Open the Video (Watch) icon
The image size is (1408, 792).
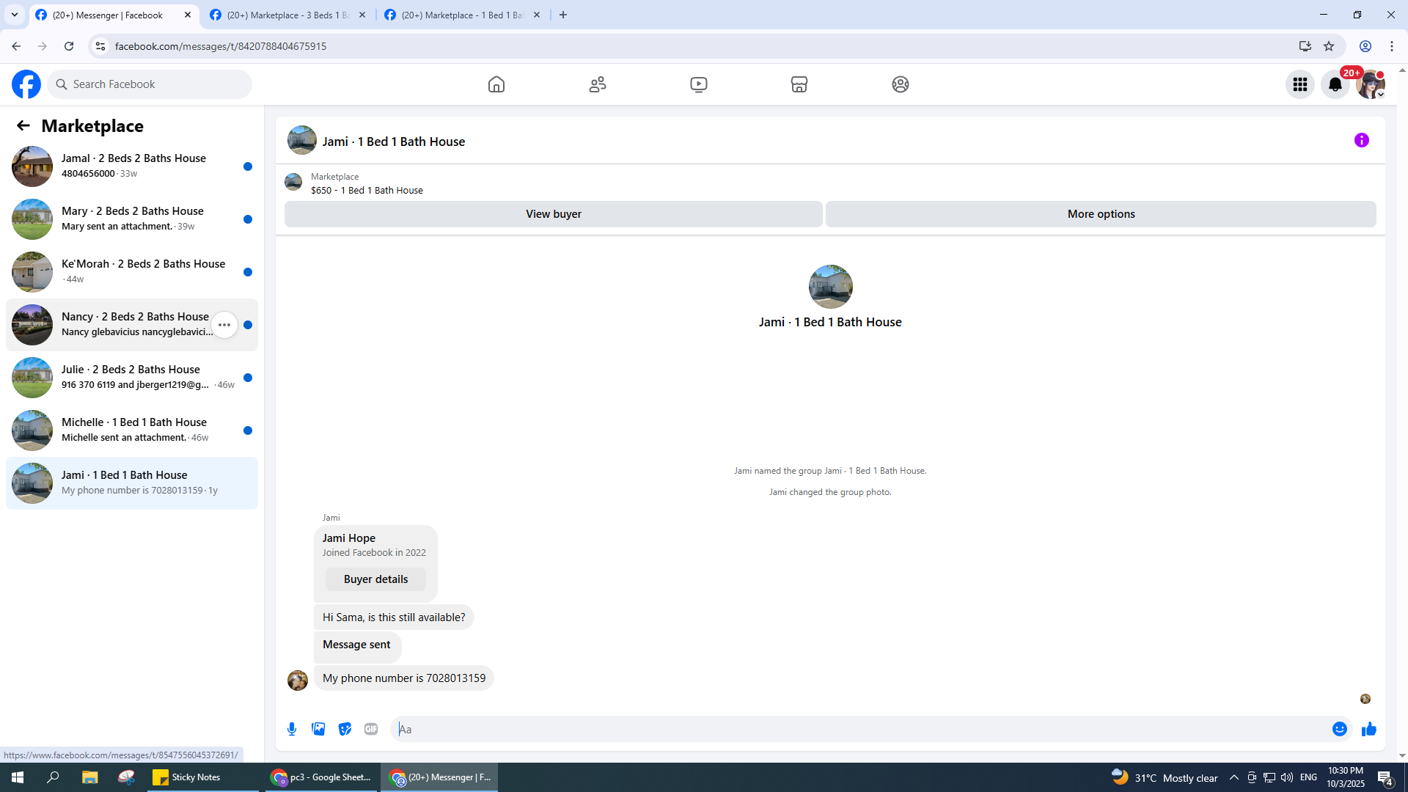[699, 84]
